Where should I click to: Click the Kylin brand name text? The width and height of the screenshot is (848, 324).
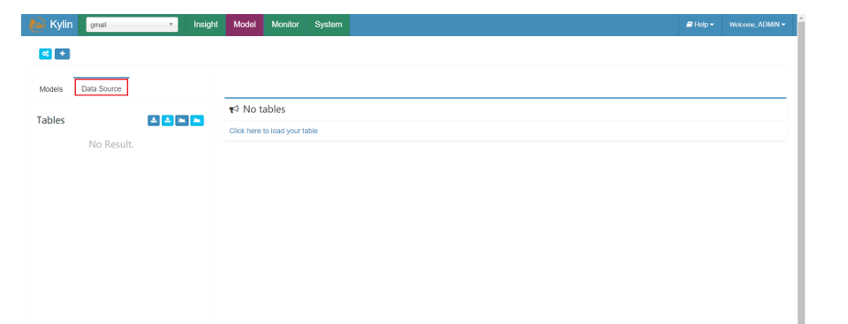tap(61, 25)
